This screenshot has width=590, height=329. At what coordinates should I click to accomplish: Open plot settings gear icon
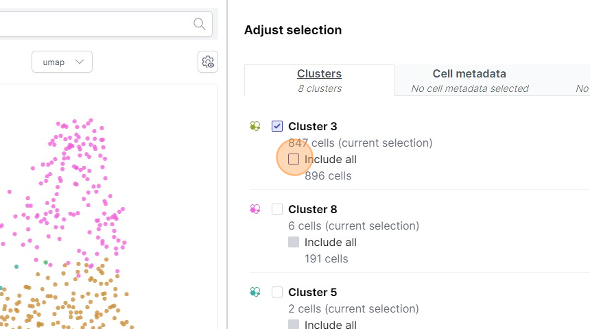[208, 62]
